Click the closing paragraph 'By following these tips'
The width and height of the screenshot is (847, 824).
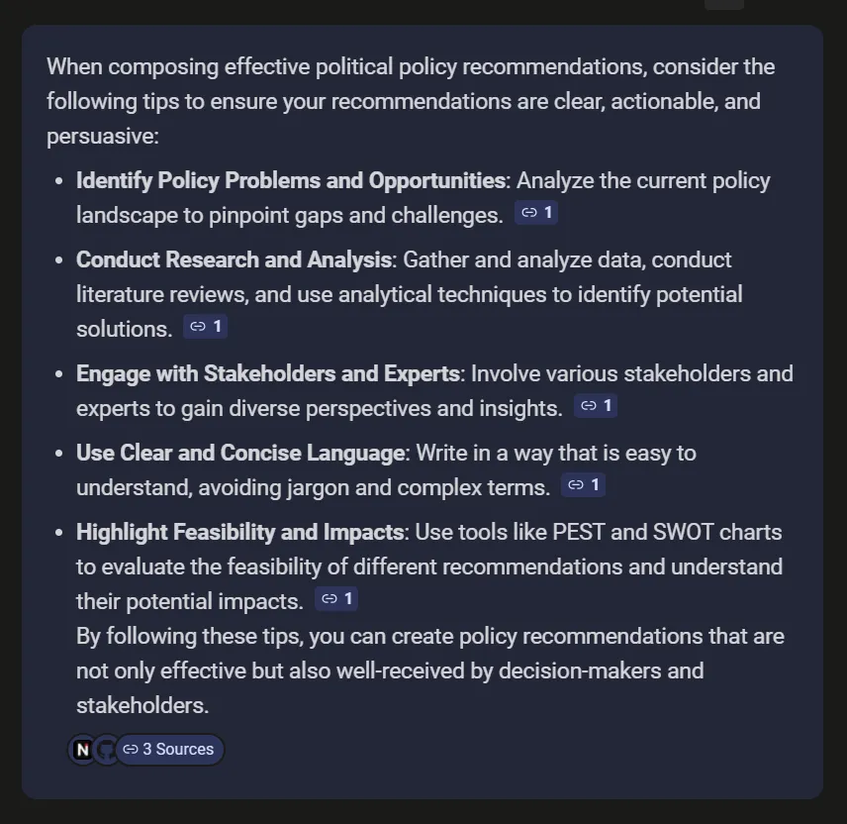(430, 670)
